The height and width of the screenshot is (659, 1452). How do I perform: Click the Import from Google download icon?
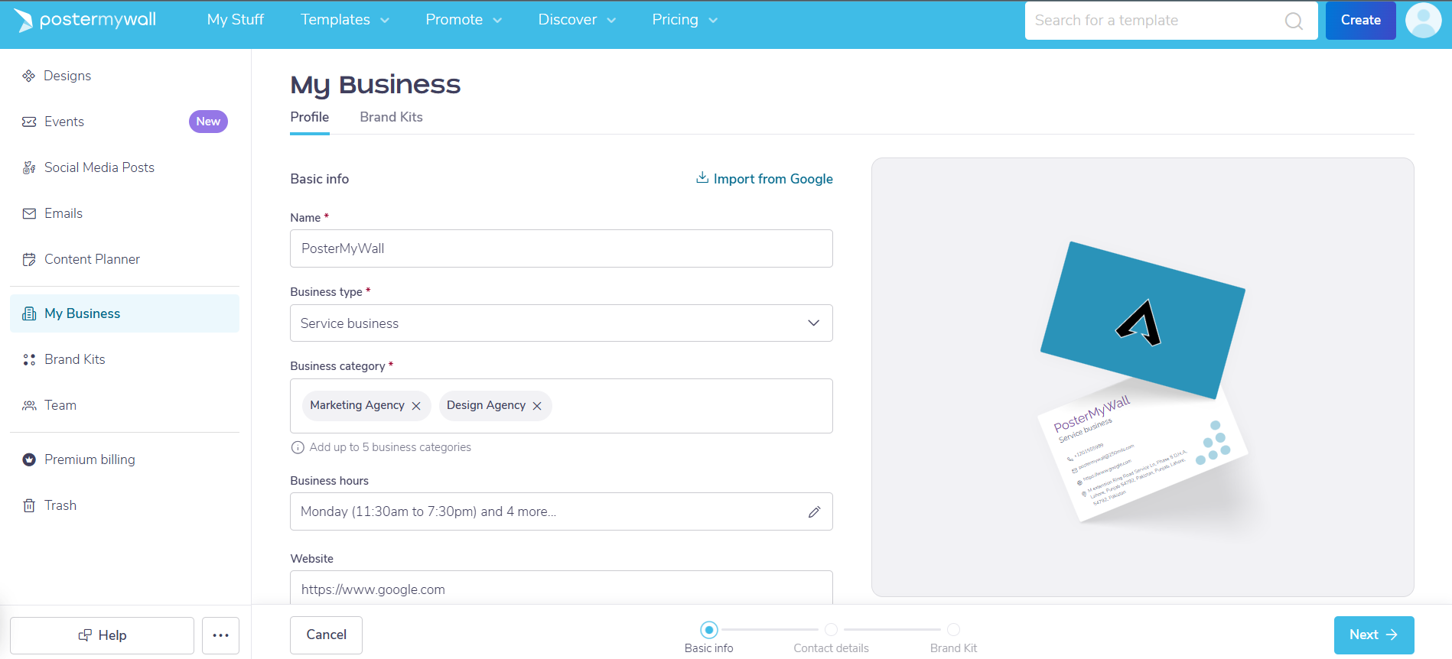702,177
